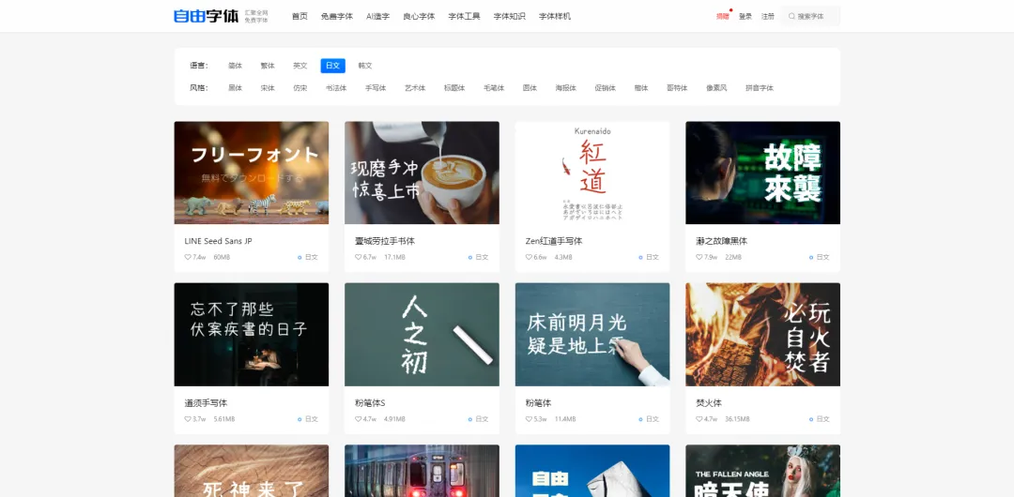Click heart icon on Zen红道手写体 card

[x=529, y=257]
